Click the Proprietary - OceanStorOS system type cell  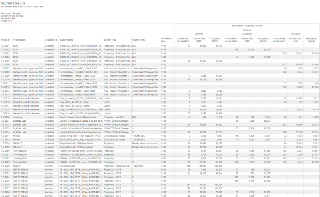point(116,166)
